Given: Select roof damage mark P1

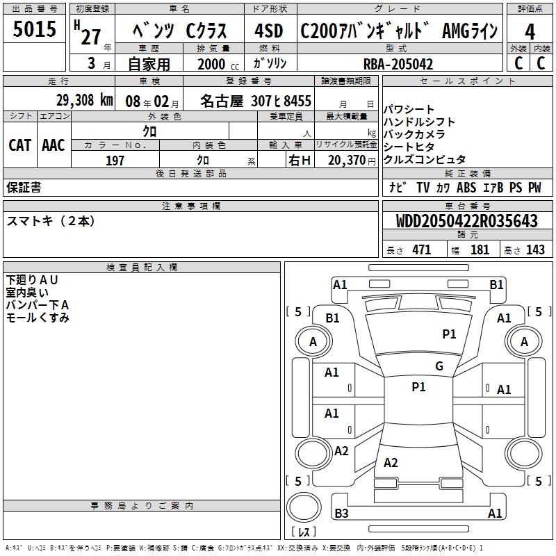Looking at the screenshot, I should coord(419,386).
